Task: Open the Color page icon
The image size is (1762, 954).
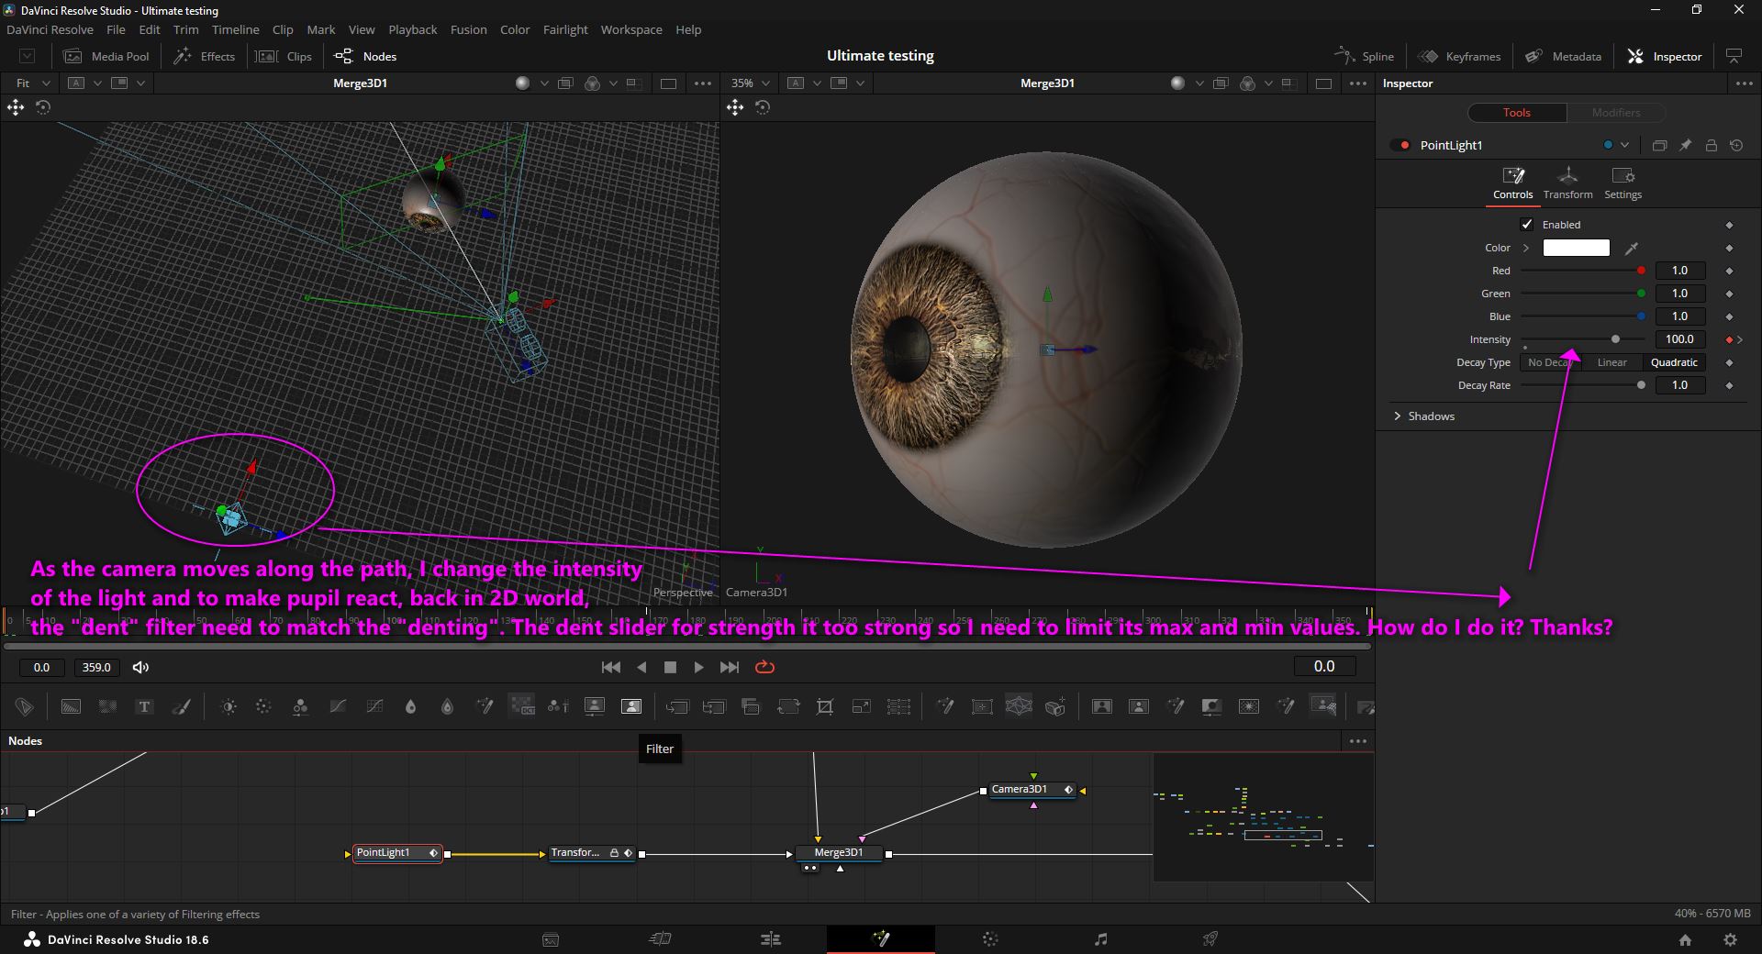Action: tap(990, 938)
